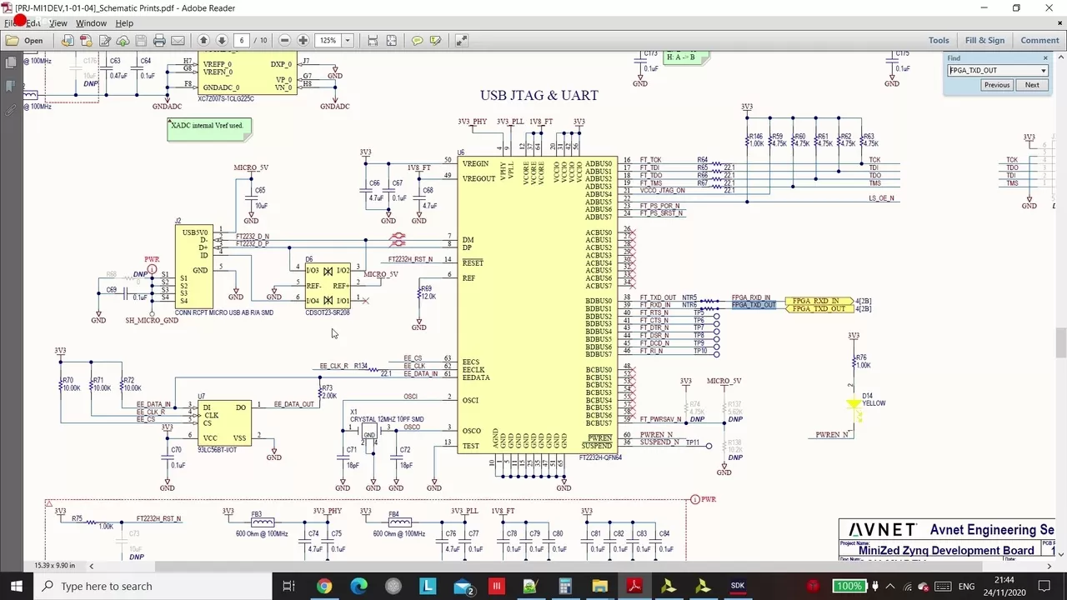Image resolution: width=1067 pixels, height=600 pixels.
Task: Click the Fill & Sign option
Action: 984,40
